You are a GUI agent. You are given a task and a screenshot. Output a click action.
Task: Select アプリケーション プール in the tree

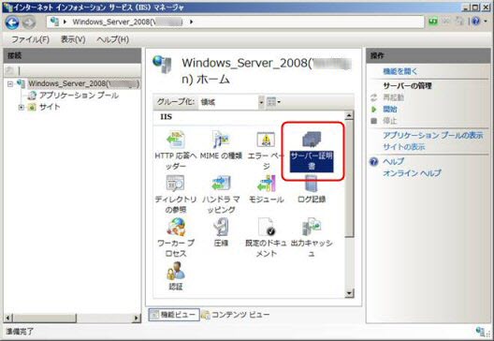[x=79, y=96]
